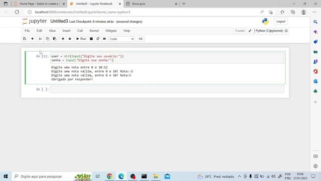321x181 pixels.
Task: Open browser settings and more menu
Action: [314, 12]
